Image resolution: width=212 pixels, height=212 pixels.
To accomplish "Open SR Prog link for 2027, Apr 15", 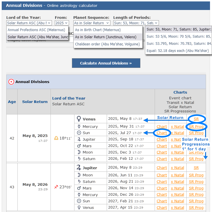I will pyautogui.click(x=196, y=208).
